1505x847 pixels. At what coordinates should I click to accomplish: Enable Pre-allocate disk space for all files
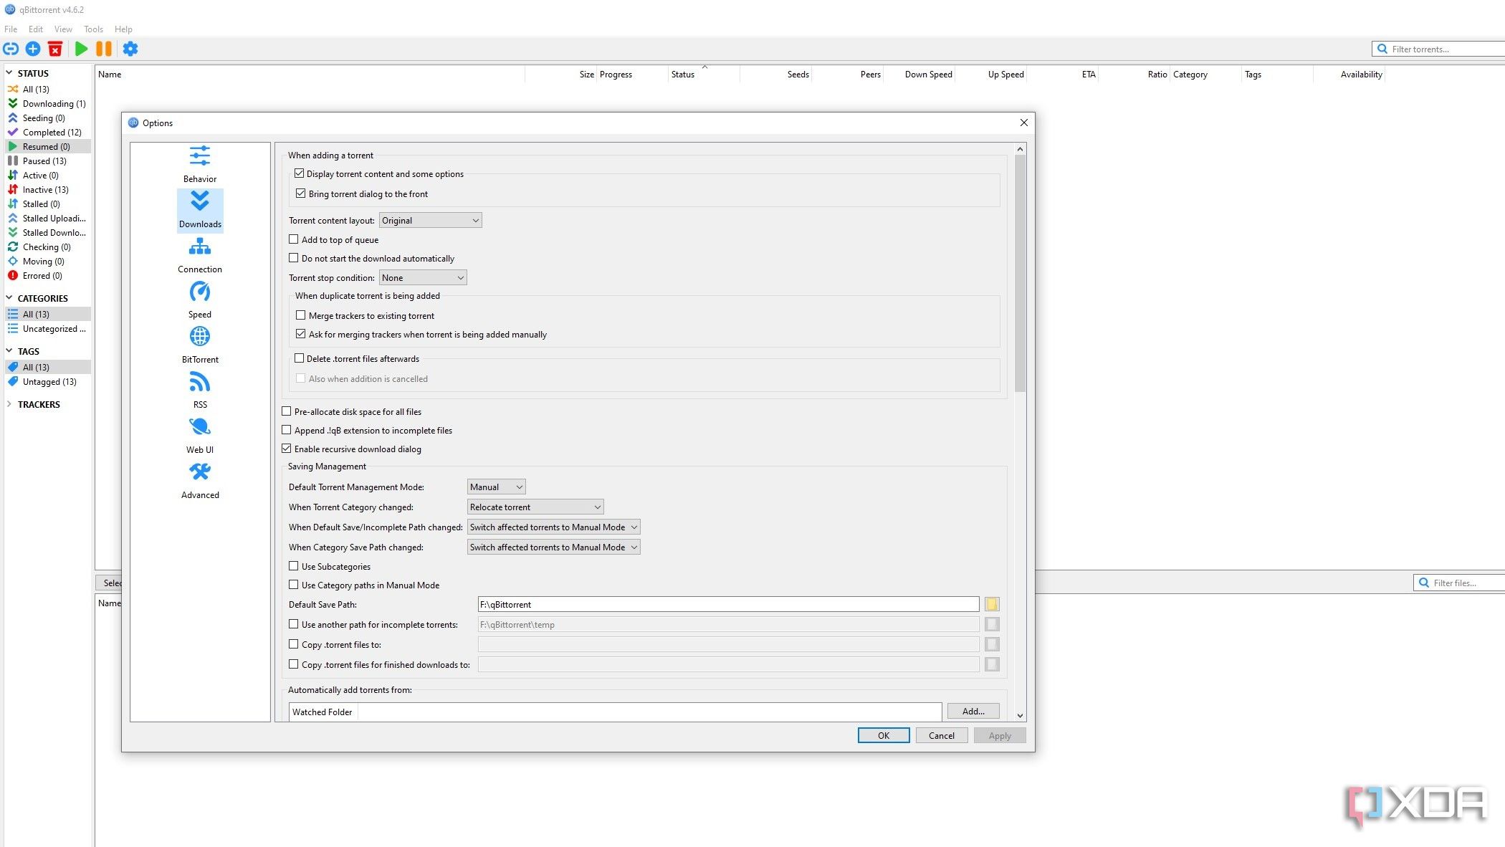pyautogui.click(x=287, y=411)
